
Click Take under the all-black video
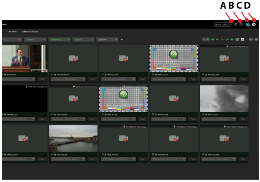point(42,119)
